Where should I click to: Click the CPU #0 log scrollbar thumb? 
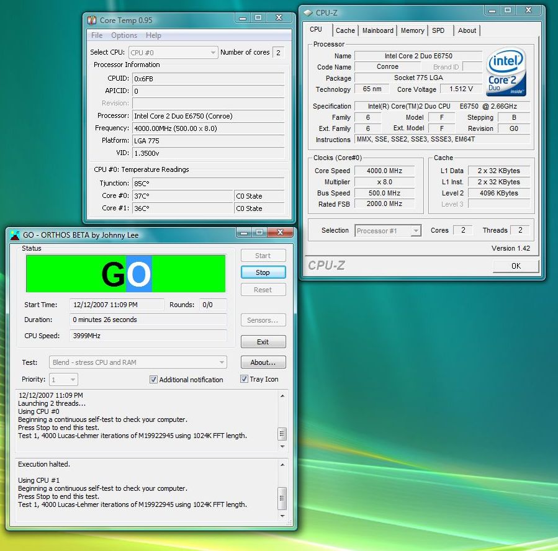(x=282, y=434)
